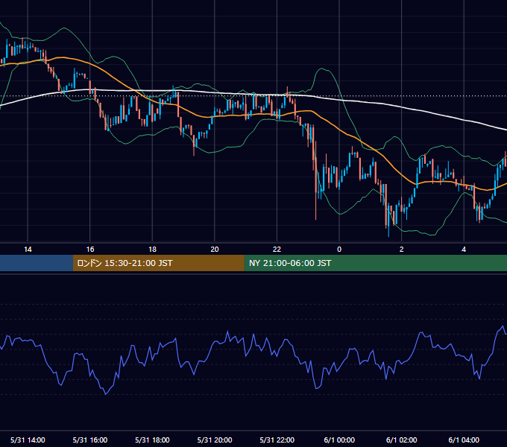The height and width of the screenshot is (447, 507).
Task: Click the 4 hour axis label
Action: (x=464, y=250)
